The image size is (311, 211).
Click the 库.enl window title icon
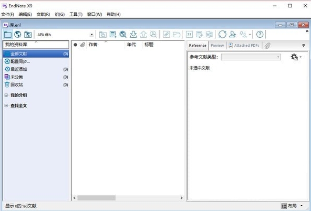[6, 25]
